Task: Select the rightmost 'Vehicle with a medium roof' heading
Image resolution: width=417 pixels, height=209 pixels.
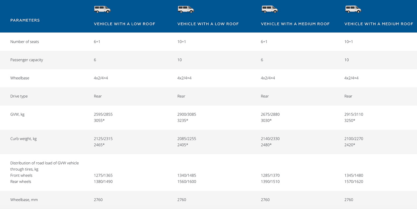Action: tap(379, 24)
